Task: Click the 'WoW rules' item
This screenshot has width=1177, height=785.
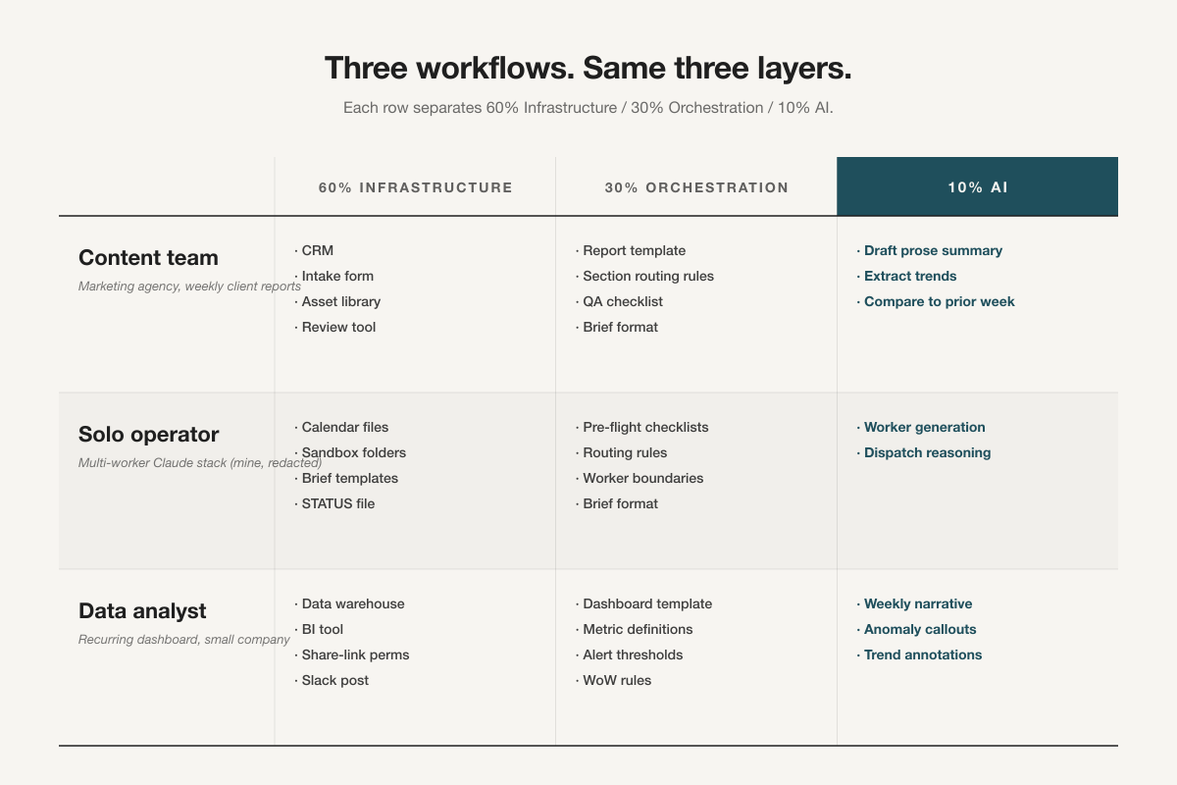Action: coord(613,680)
